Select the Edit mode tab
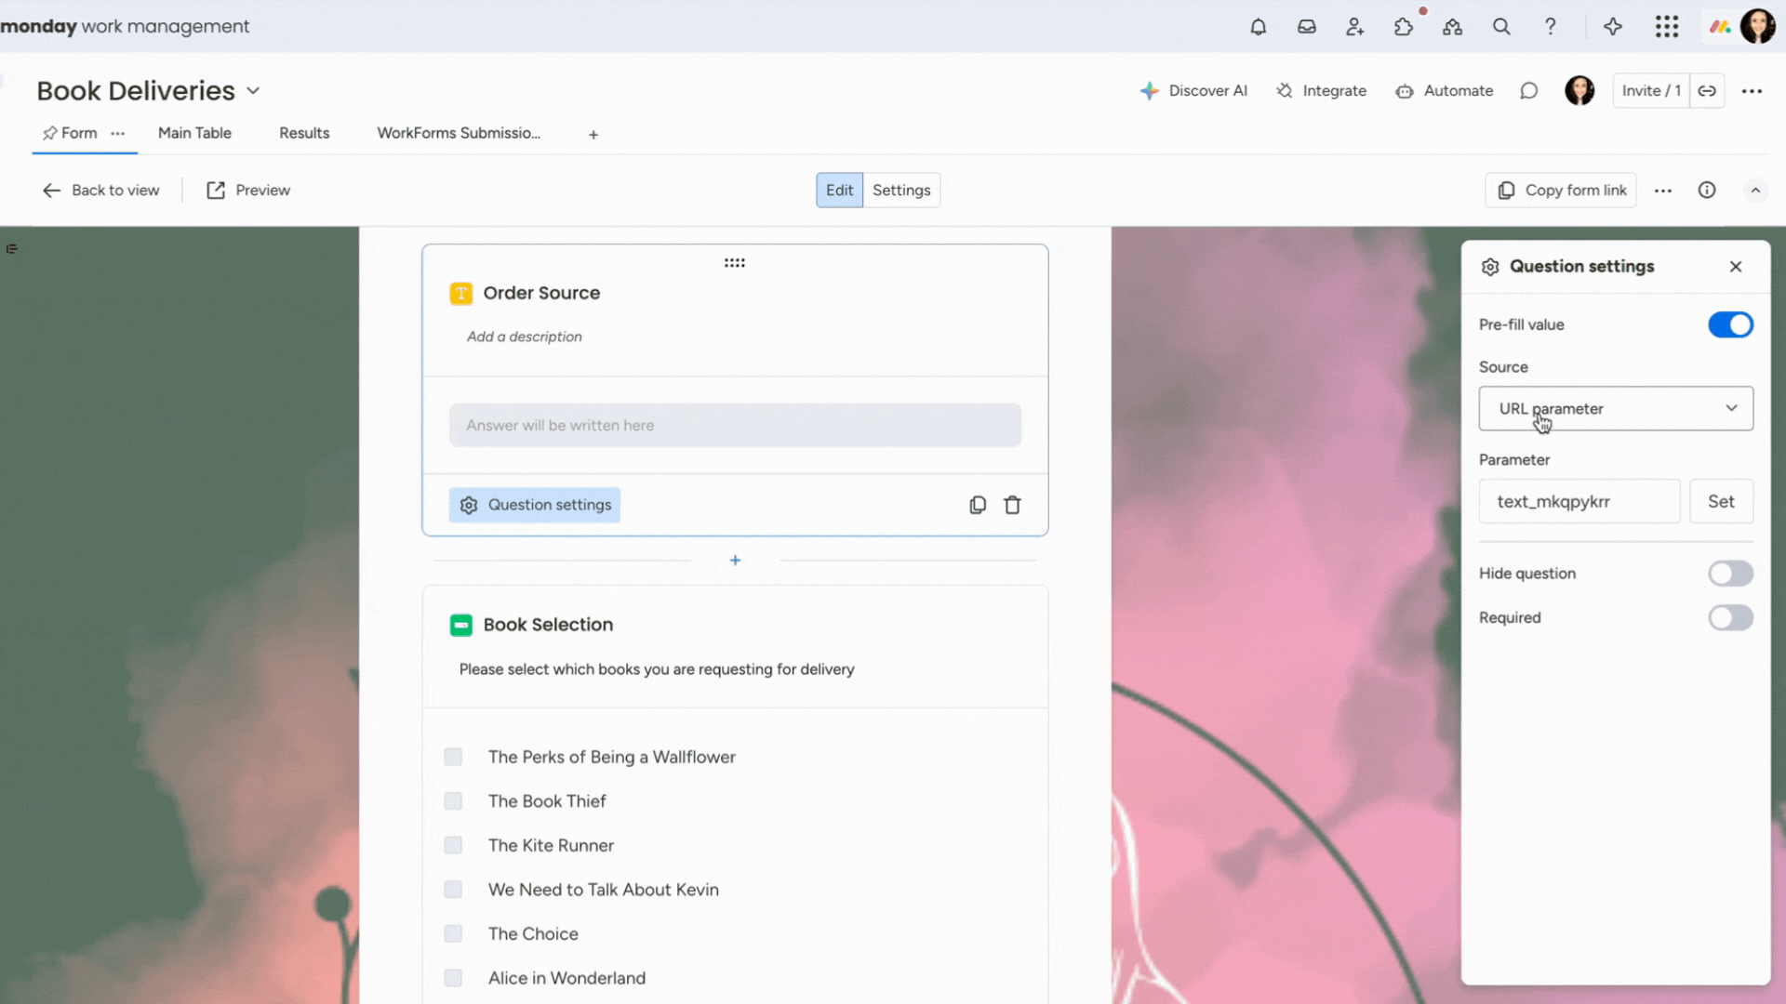The height and width of the screenshot is (1004, 1786). pyautogui.click(x=839, y=191)
